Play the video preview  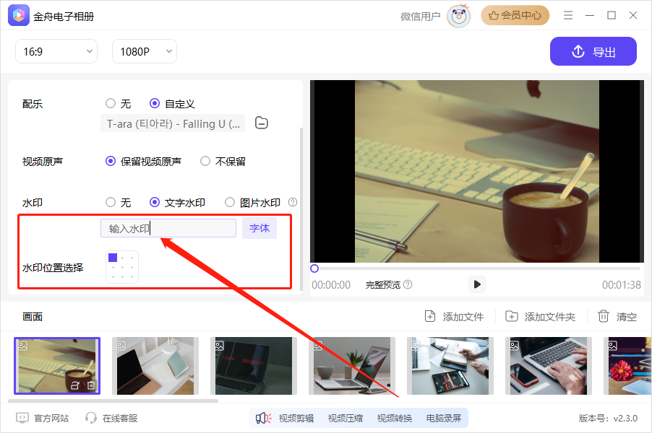477,284
